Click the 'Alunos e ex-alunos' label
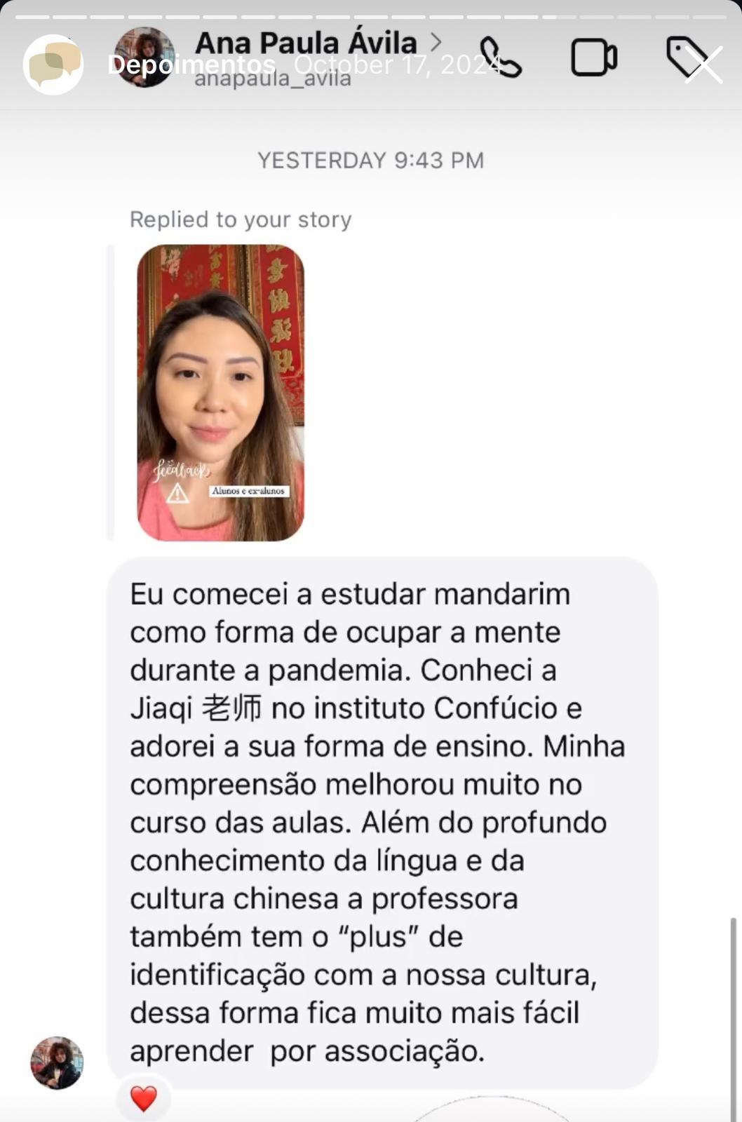The width and height of the screenshot is (742, 1122). (248, 491)
